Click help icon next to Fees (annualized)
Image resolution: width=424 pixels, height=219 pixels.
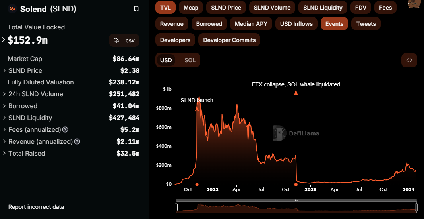(x=65, y=129)
